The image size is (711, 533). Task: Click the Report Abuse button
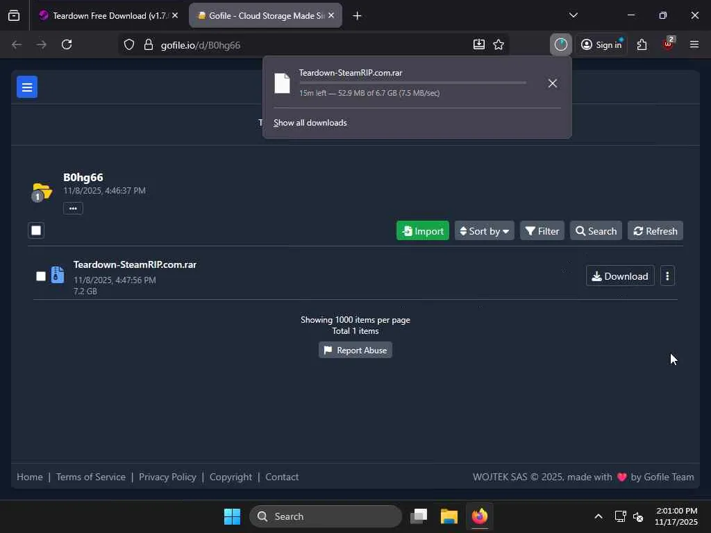coord(355,350)
